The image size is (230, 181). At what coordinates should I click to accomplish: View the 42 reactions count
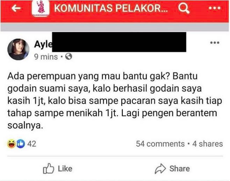coord(32,144)
